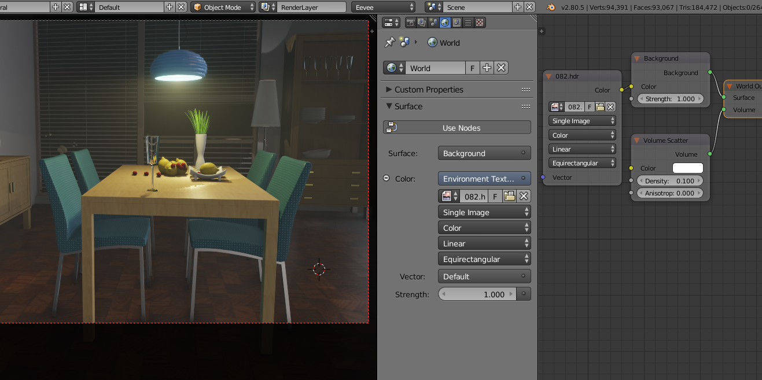762x380 pixels.
Task: Unlink image in 082.hdr node
Action: (x=610, y=106)
